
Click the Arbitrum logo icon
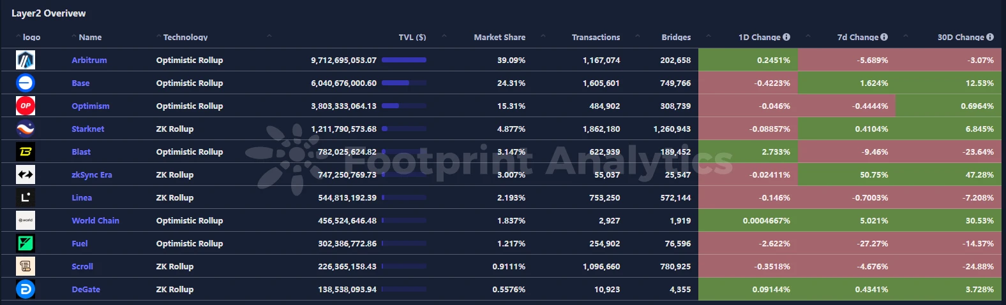(26, 60)
